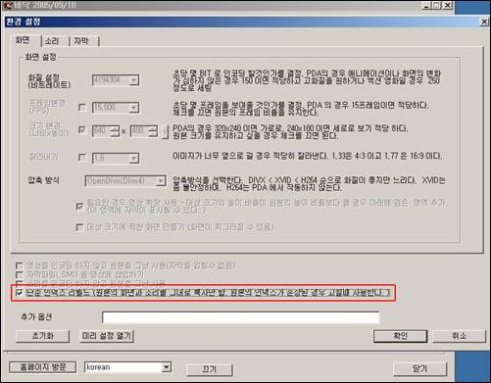Enable the 잘라내기 checkbox

click(82, 158)
